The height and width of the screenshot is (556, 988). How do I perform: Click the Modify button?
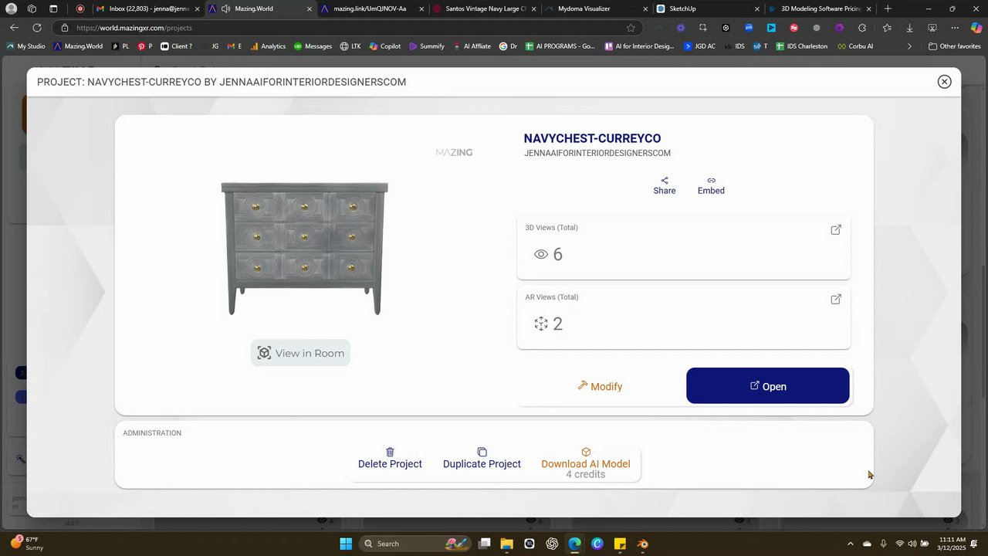(600, 386)
